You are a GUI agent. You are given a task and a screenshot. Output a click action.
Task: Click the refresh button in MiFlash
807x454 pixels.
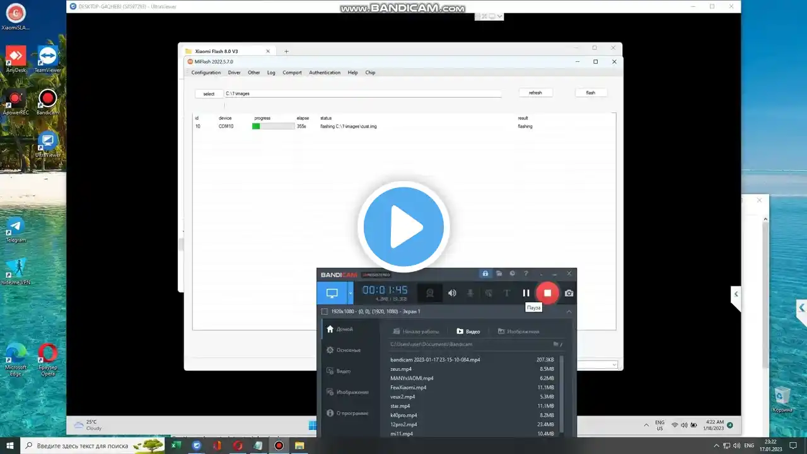click(x=535, y=93)
